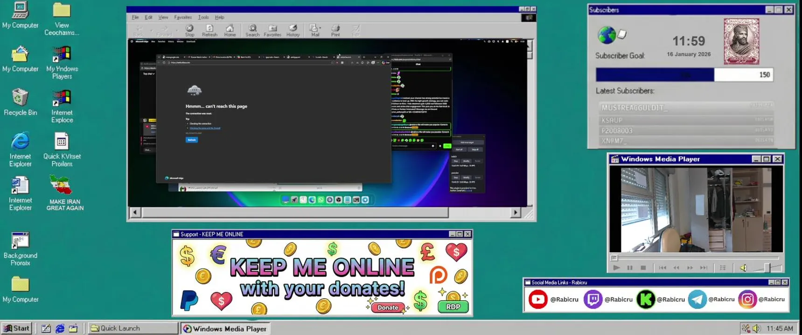Screen dimensions: 802x335
Task: Select subscriber MUSTREAGGULDIT_ in latest list
Action: 686,107
